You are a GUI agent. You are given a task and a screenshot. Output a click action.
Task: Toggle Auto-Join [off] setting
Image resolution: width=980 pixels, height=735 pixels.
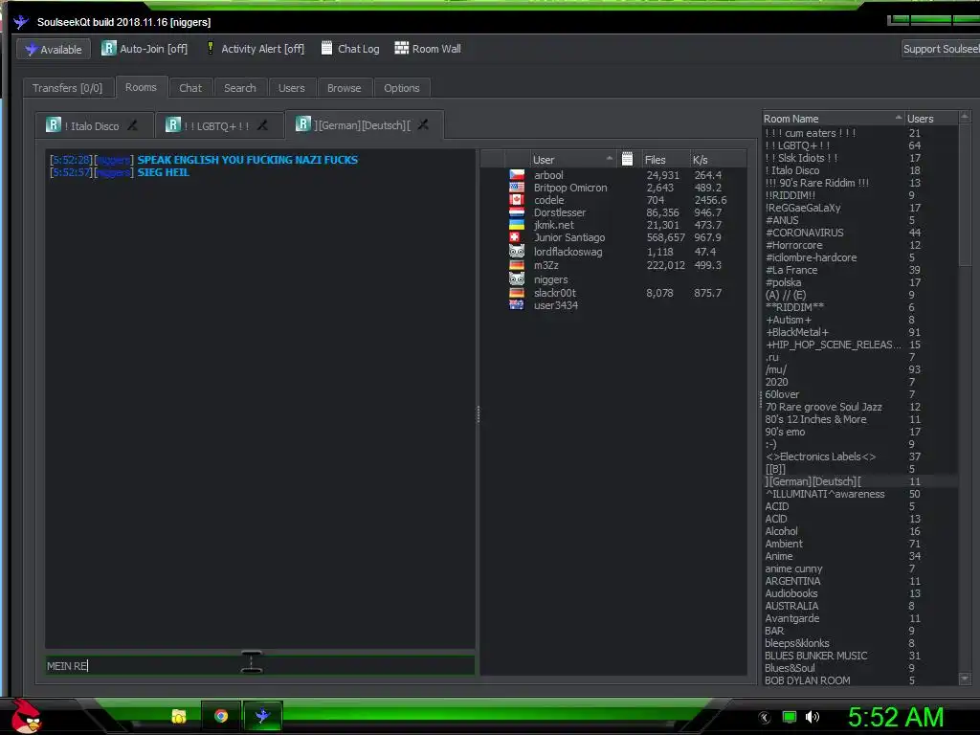[145, 48]
